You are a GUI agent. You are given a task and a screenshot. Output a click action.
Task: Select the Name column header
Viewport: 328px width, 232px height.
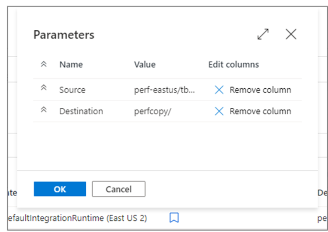pos(71,65)
